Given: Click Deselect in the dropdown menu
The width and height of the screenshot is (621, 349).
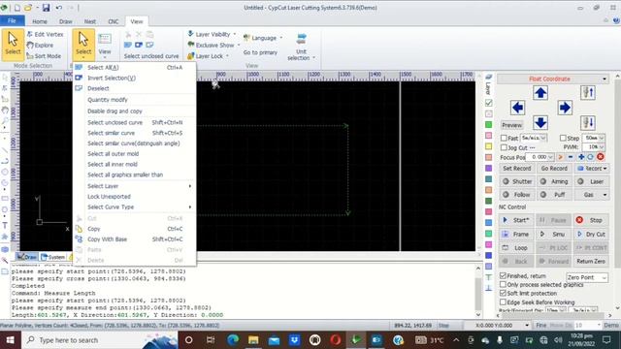Looking at the screenshot, I should [134, 88].
